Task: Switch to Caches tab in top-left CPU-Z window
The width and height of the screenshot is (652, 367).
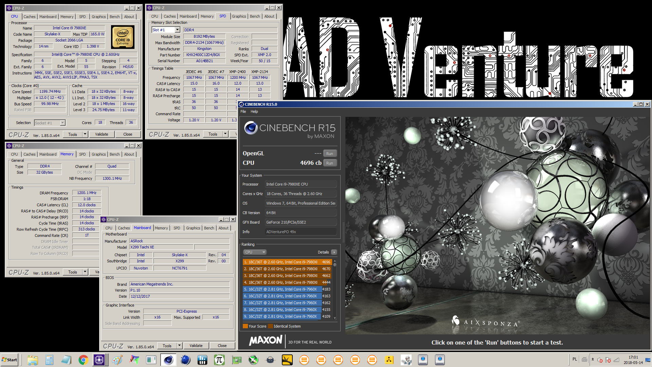Action: [x=30, y=17]
